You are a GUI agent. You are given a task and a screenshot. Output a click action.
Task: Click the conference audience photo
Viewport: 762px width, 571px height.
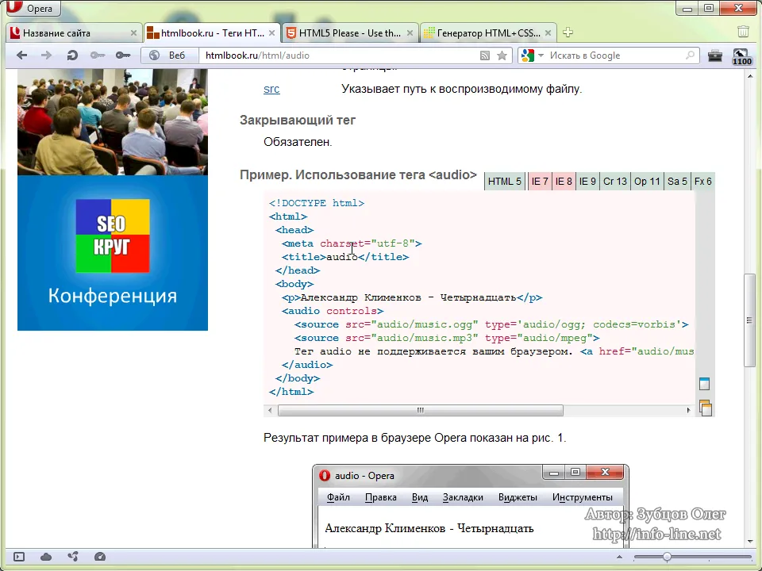113,122
